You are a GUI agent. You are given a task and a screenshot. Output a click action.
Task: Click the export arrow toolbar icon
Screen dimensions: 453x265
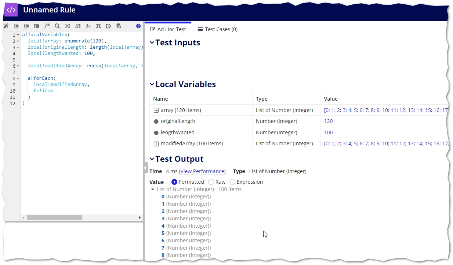click(x=109, y=26)
